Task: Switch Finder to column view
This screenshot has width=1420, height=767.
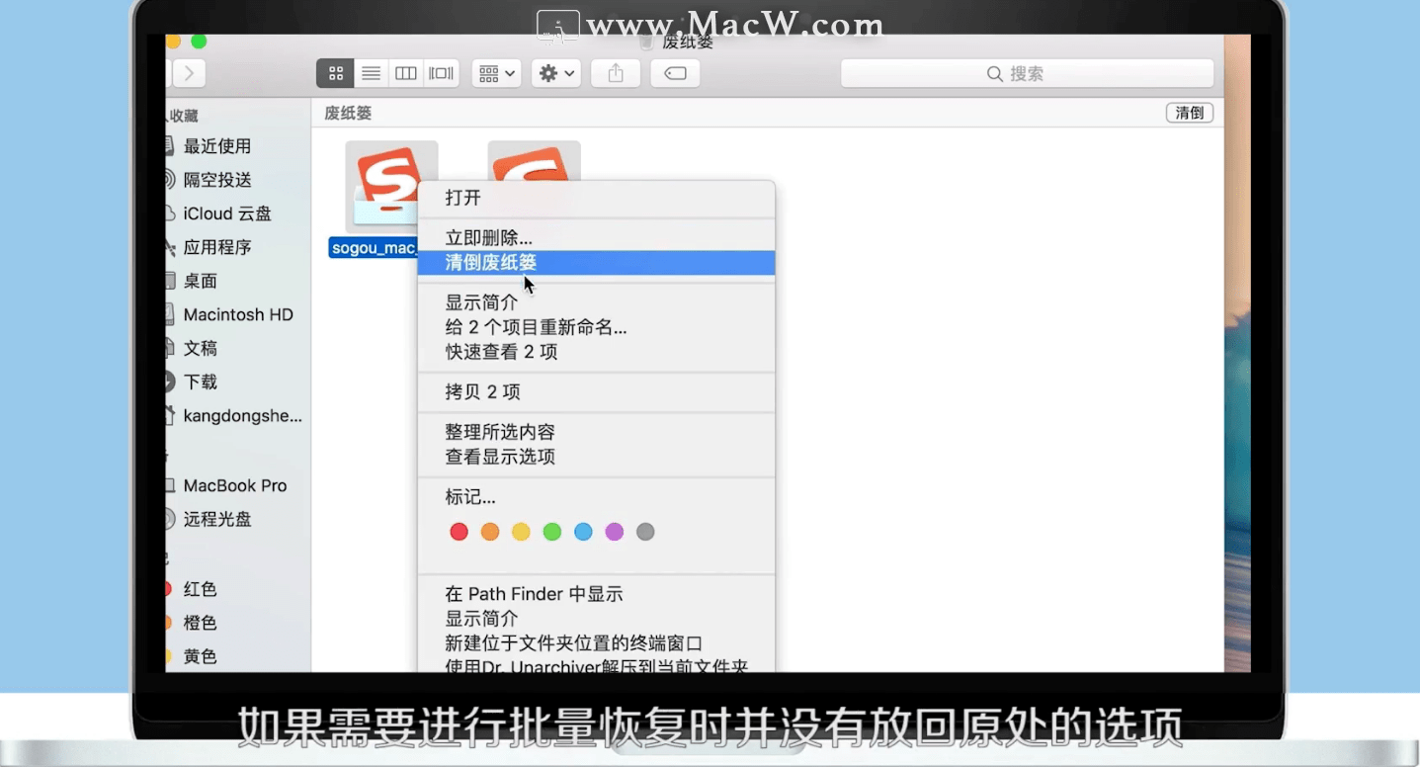Action: [405, 73]
